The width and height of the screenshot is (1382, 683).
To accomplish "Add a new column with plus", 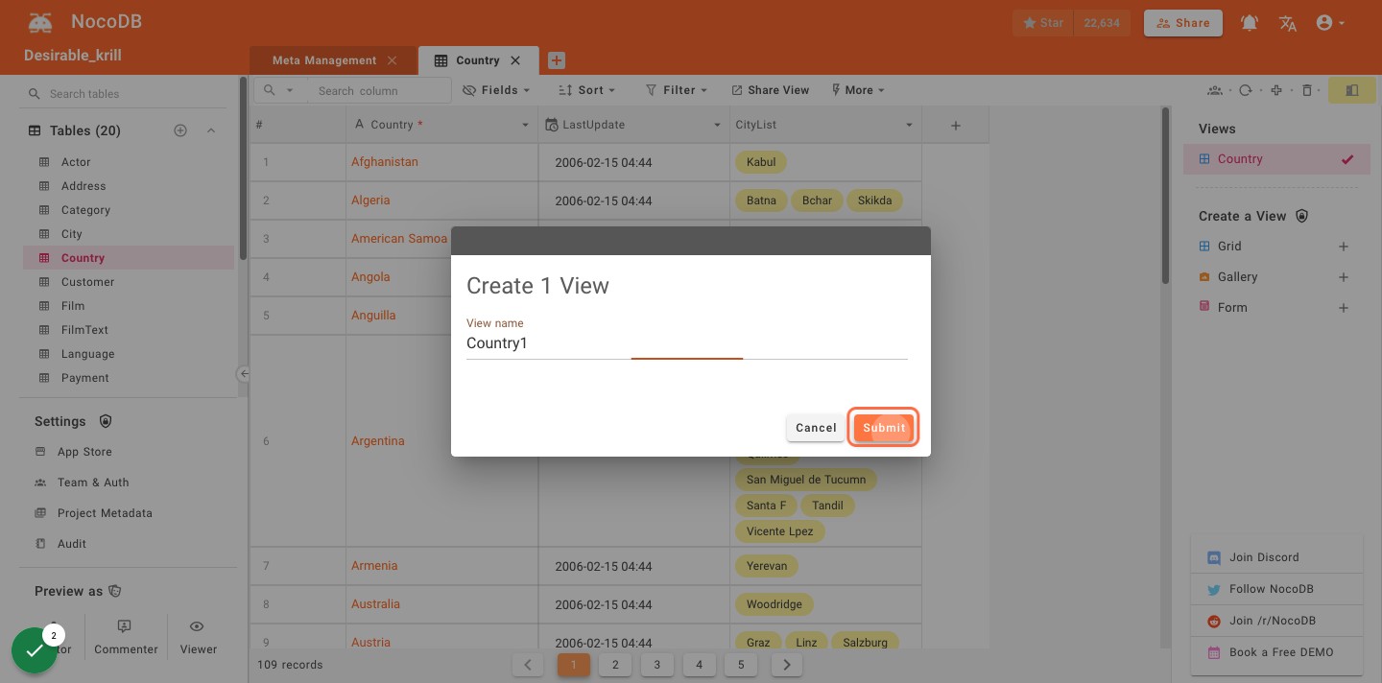I will (x=955, y=126).
